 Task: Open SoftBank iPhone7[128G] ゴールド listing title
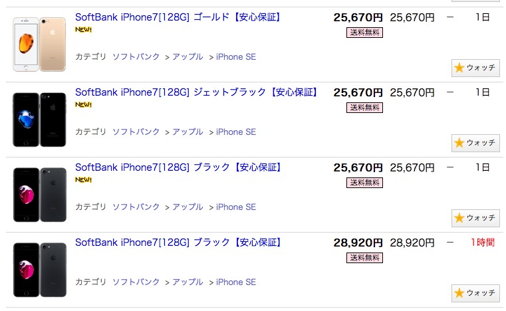click(178, 17)
